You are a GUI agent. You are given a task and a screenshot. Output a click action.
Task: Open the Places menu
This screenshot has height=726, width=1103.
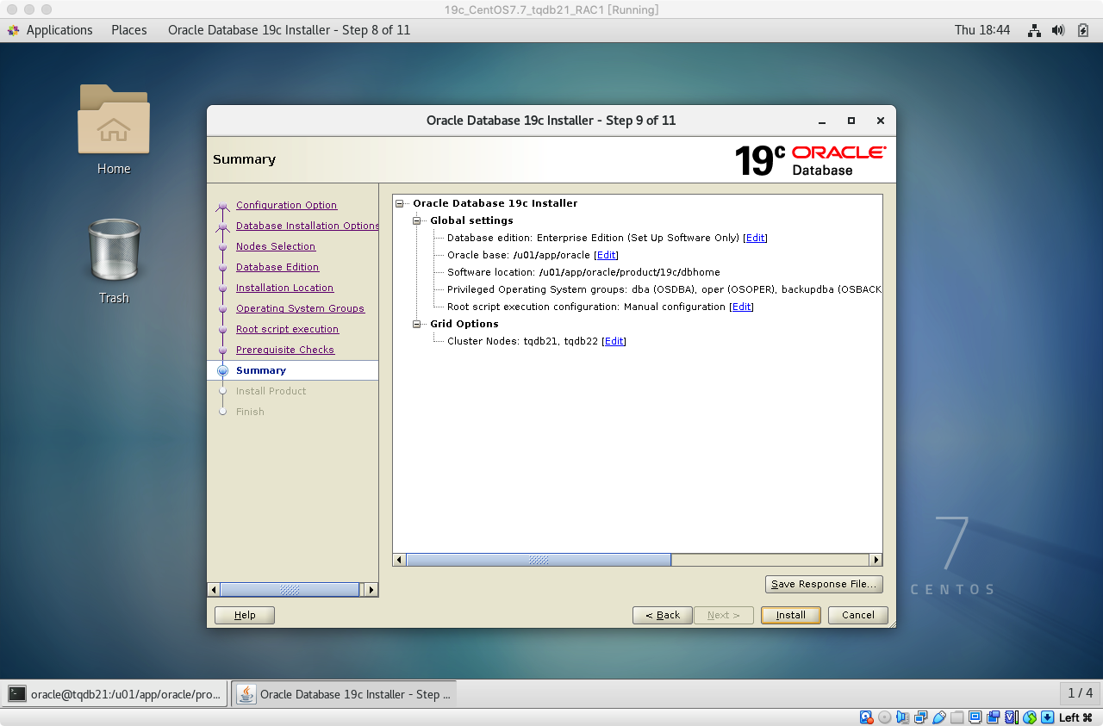[x=129, y=30]
